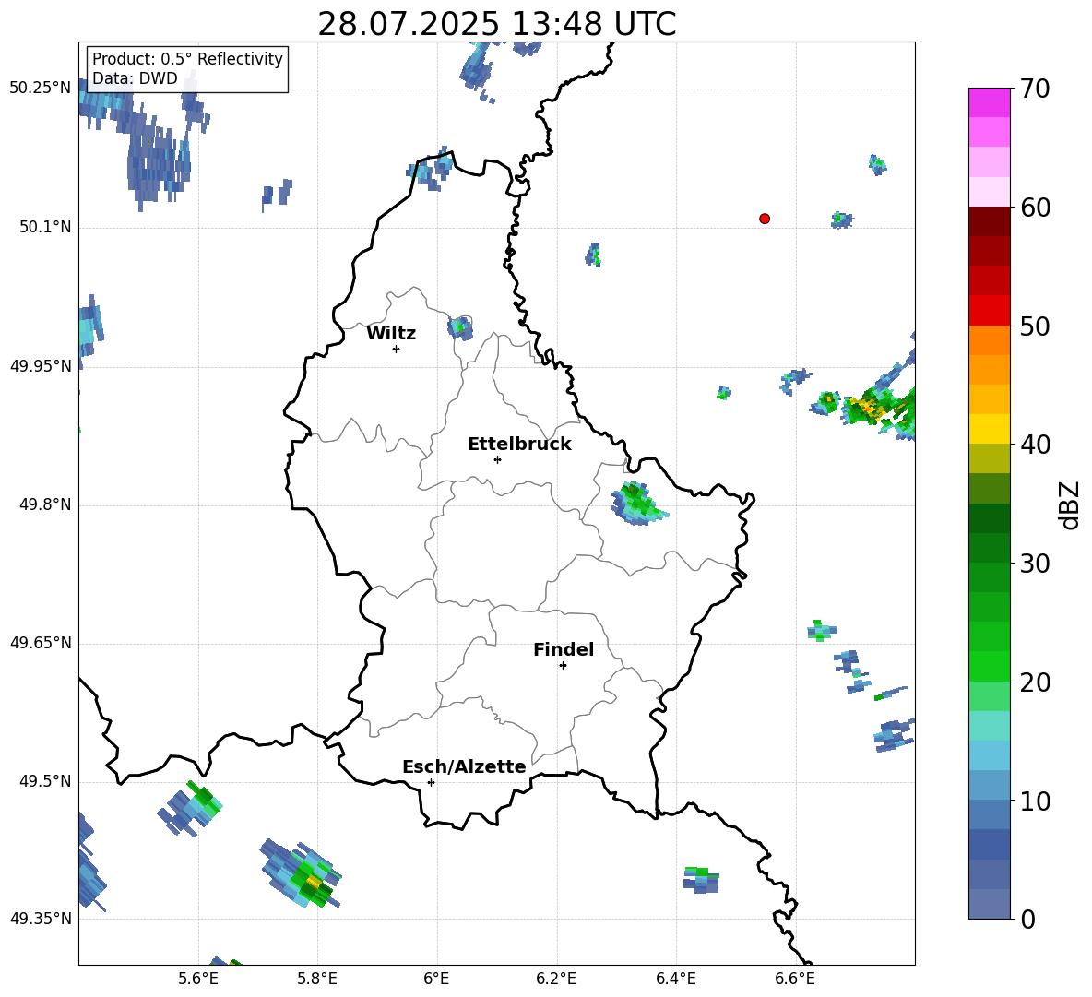Image resolution: width=1092 pixels, height=997 pixels.
Task: Click the 5.8°E longitude label
Action: [317, 979]
